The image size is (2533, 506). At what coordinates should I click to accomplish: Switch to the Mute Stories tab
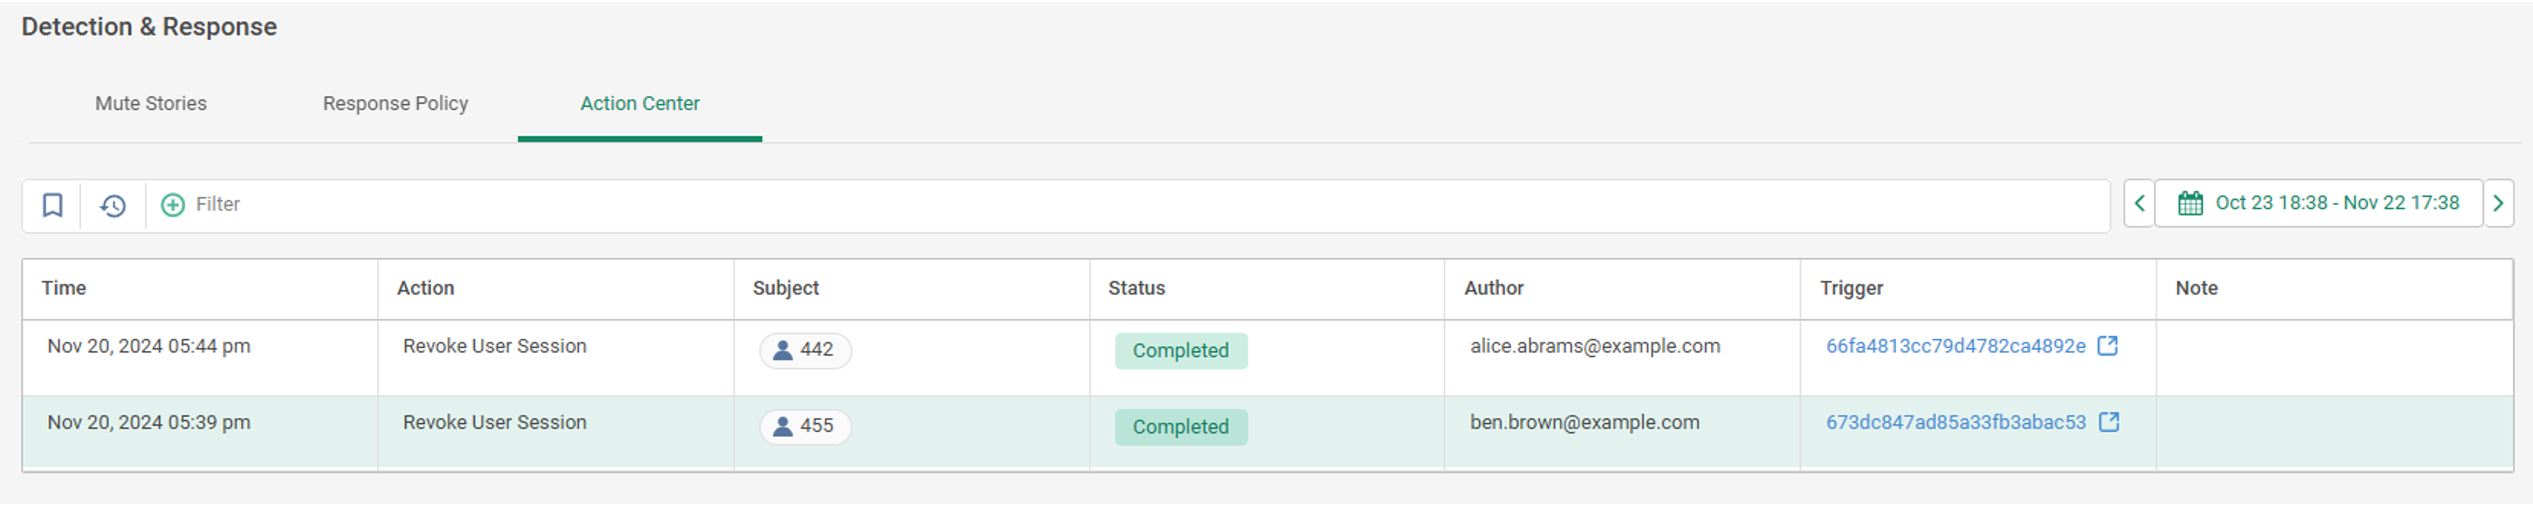pyautogui.click(x=150, y=103)
